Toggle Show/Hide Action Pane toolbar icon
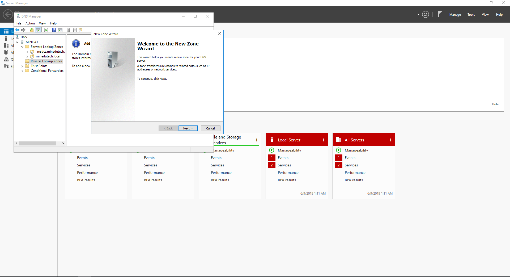This screenshot has height=277, width=510. pos(60,30)
